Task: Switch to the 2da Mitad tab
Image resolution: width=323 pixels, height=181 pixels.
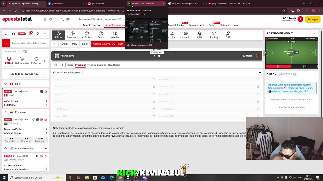Action: (114, 65)
